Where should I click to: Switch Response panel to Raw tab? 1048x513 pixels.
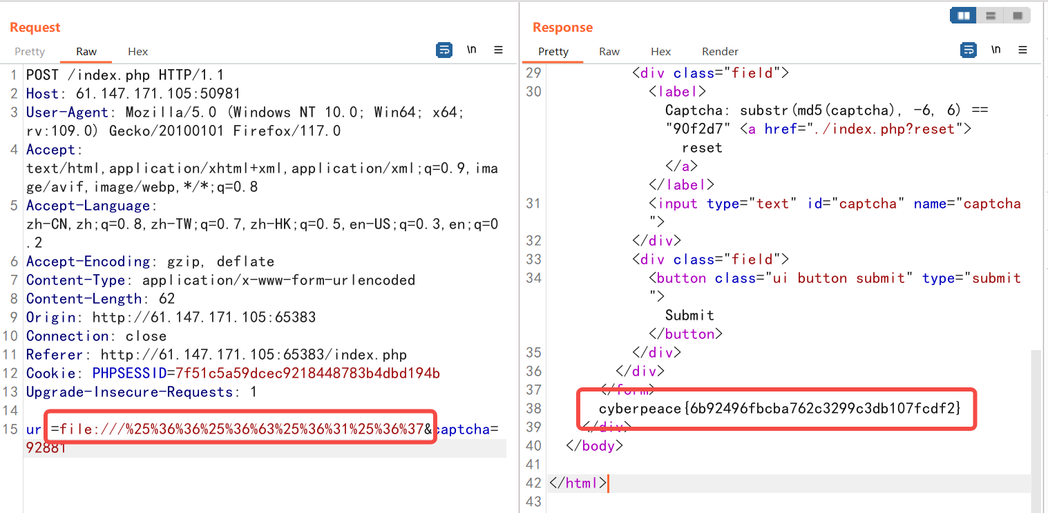pos(609,52)
